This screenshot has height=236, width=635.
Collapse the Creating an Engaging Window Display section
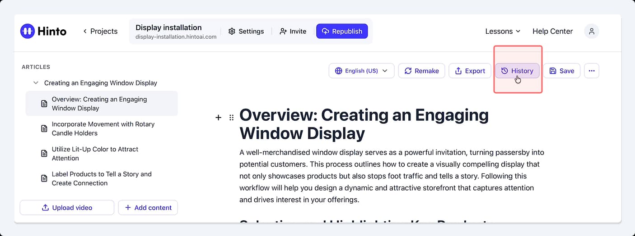click(x=36, y=83)
